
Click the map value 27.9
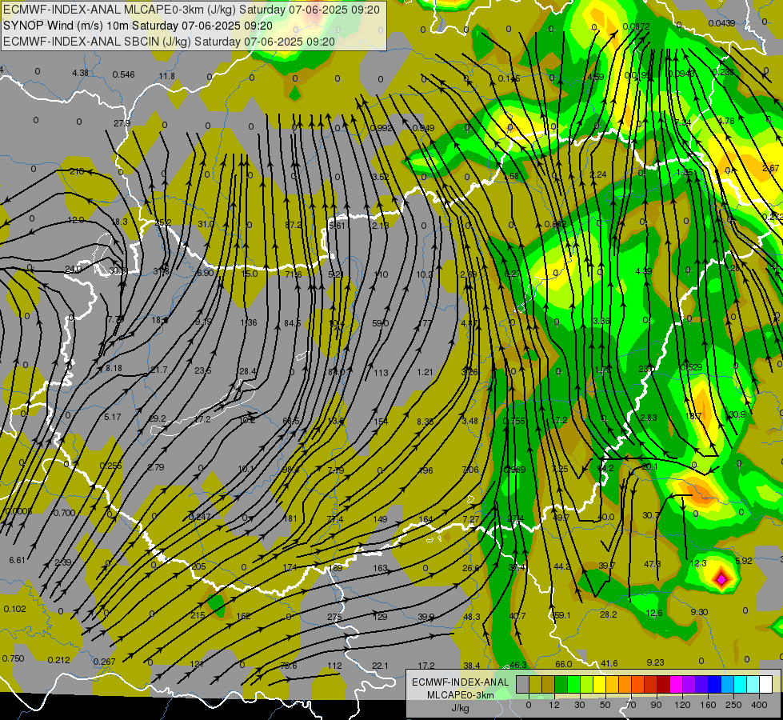(x=122, y=123)
